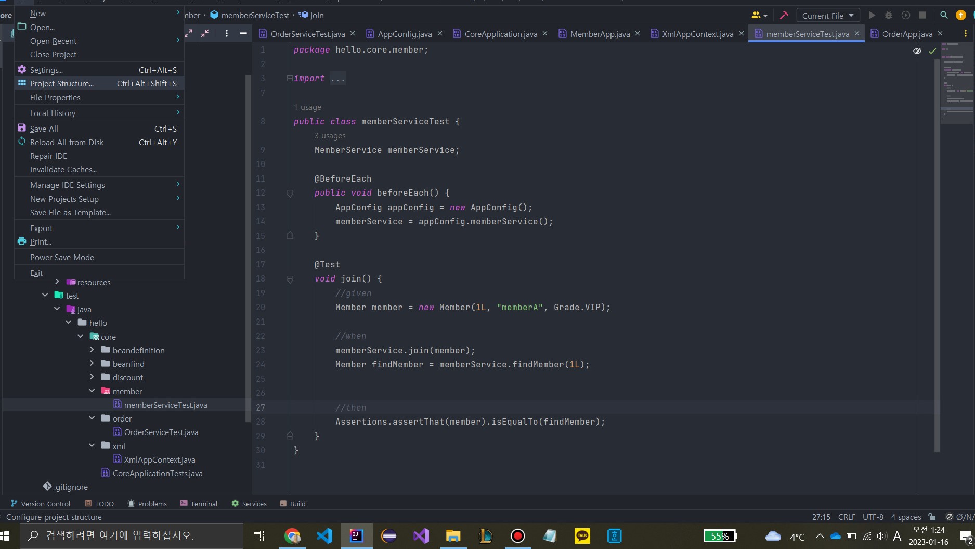
Task: Open Search Everywhere magnifier icon
Action: [944, 16]
